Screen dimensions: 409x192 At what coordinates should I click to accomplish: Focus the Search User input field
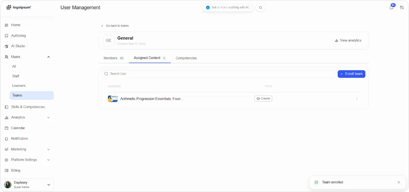218,74
